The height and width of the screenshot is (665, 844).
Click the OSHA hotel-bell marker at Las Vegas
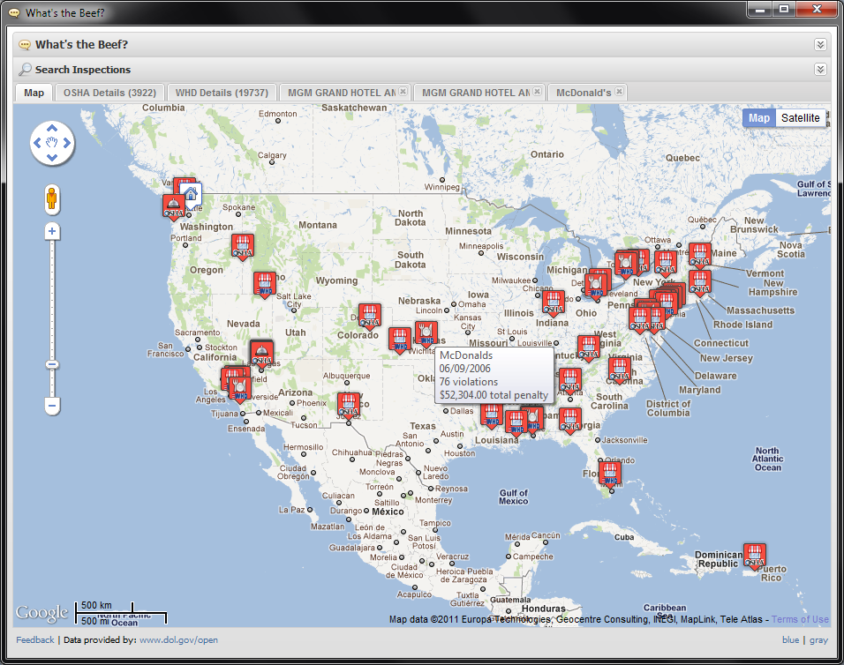pyautogui.click(x=261, y=353)
